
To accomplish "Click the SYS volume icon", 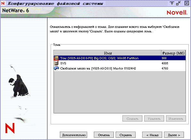I will pyautogui.click(x=56, y=63).
